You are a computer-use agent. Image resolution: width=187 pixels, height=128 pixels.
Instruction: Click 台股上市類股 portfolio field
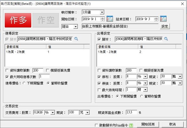click(x=120, y=26)
